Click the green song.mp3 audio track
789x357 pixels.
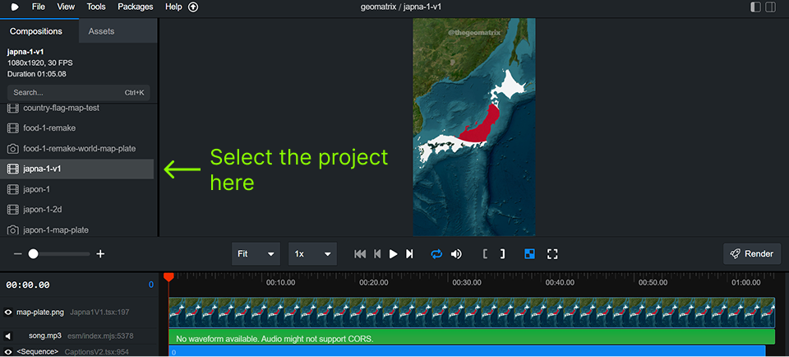coord(472,337)
